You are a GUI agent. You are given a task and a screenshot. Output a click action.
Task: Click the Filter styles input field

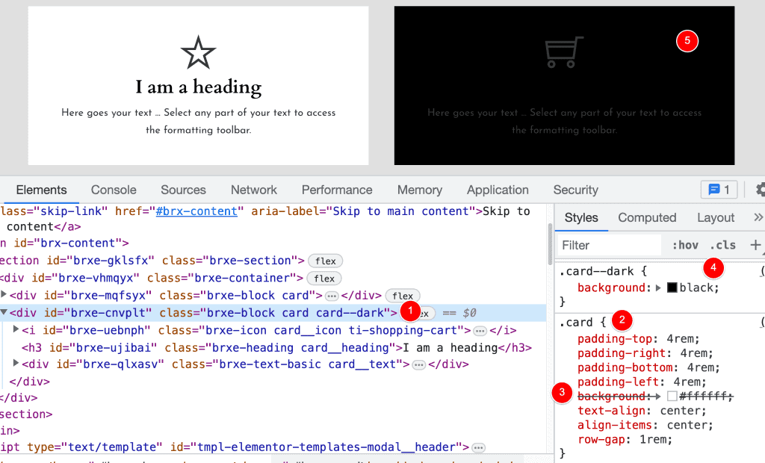[608, 244]
